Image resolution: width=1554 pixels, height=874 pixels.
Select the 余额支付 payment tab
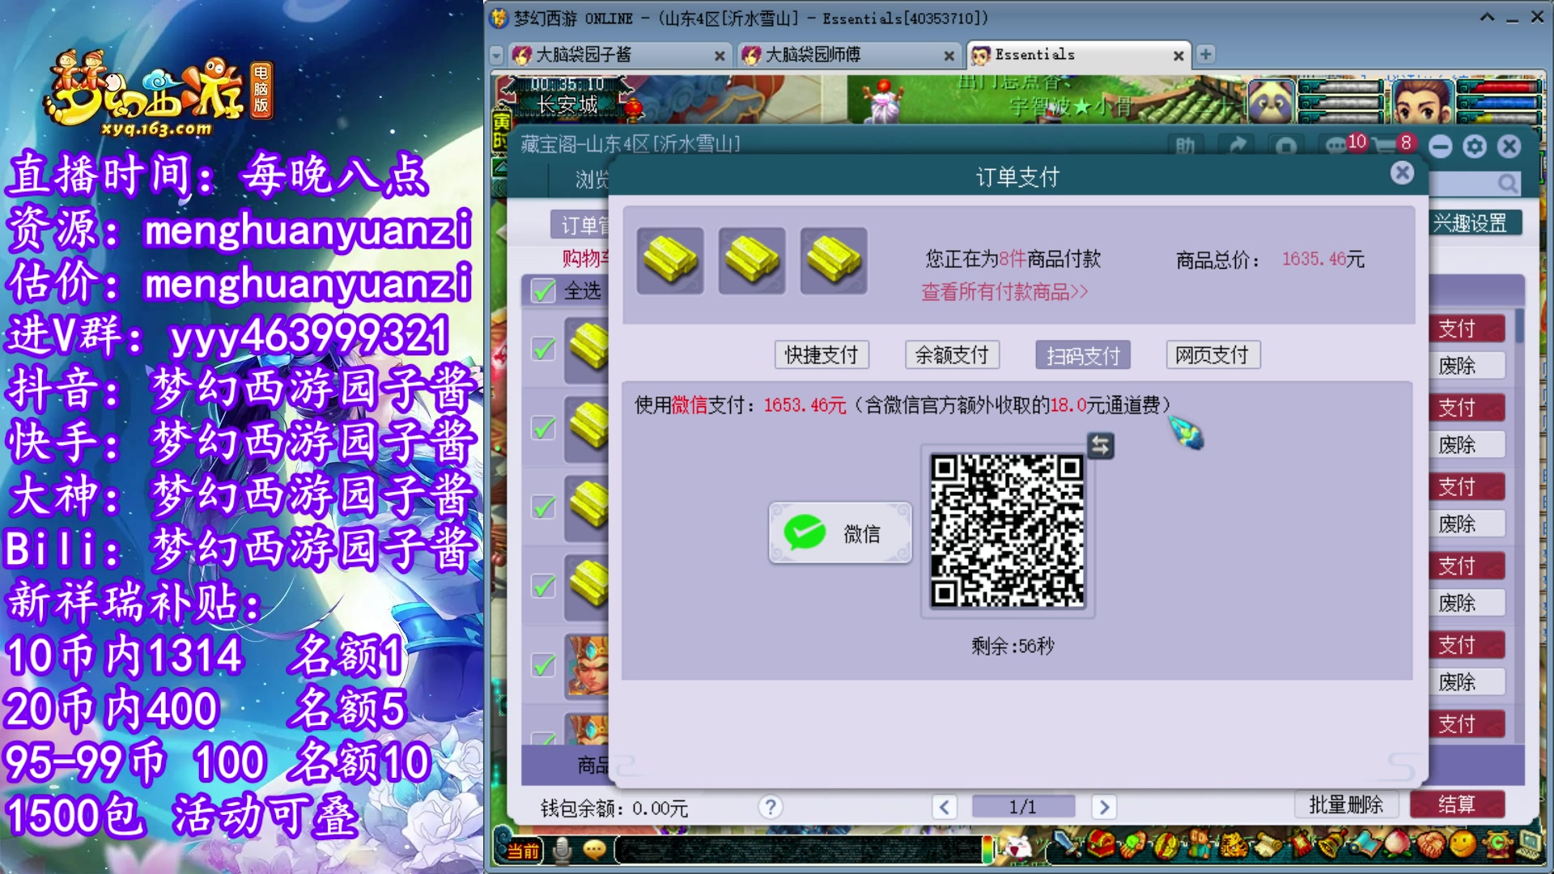click(x=952, y=354)
